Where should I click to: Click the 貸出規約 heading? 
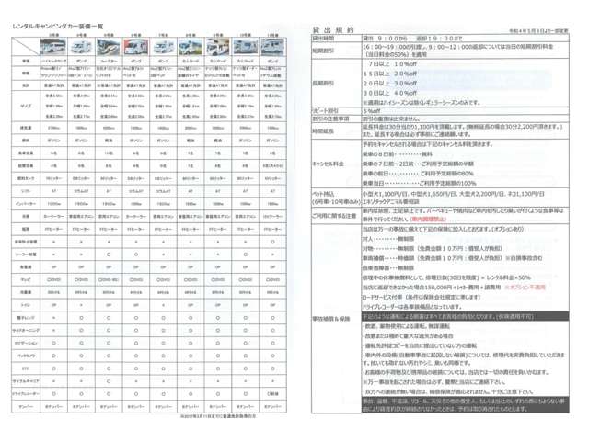pos(333,30)
